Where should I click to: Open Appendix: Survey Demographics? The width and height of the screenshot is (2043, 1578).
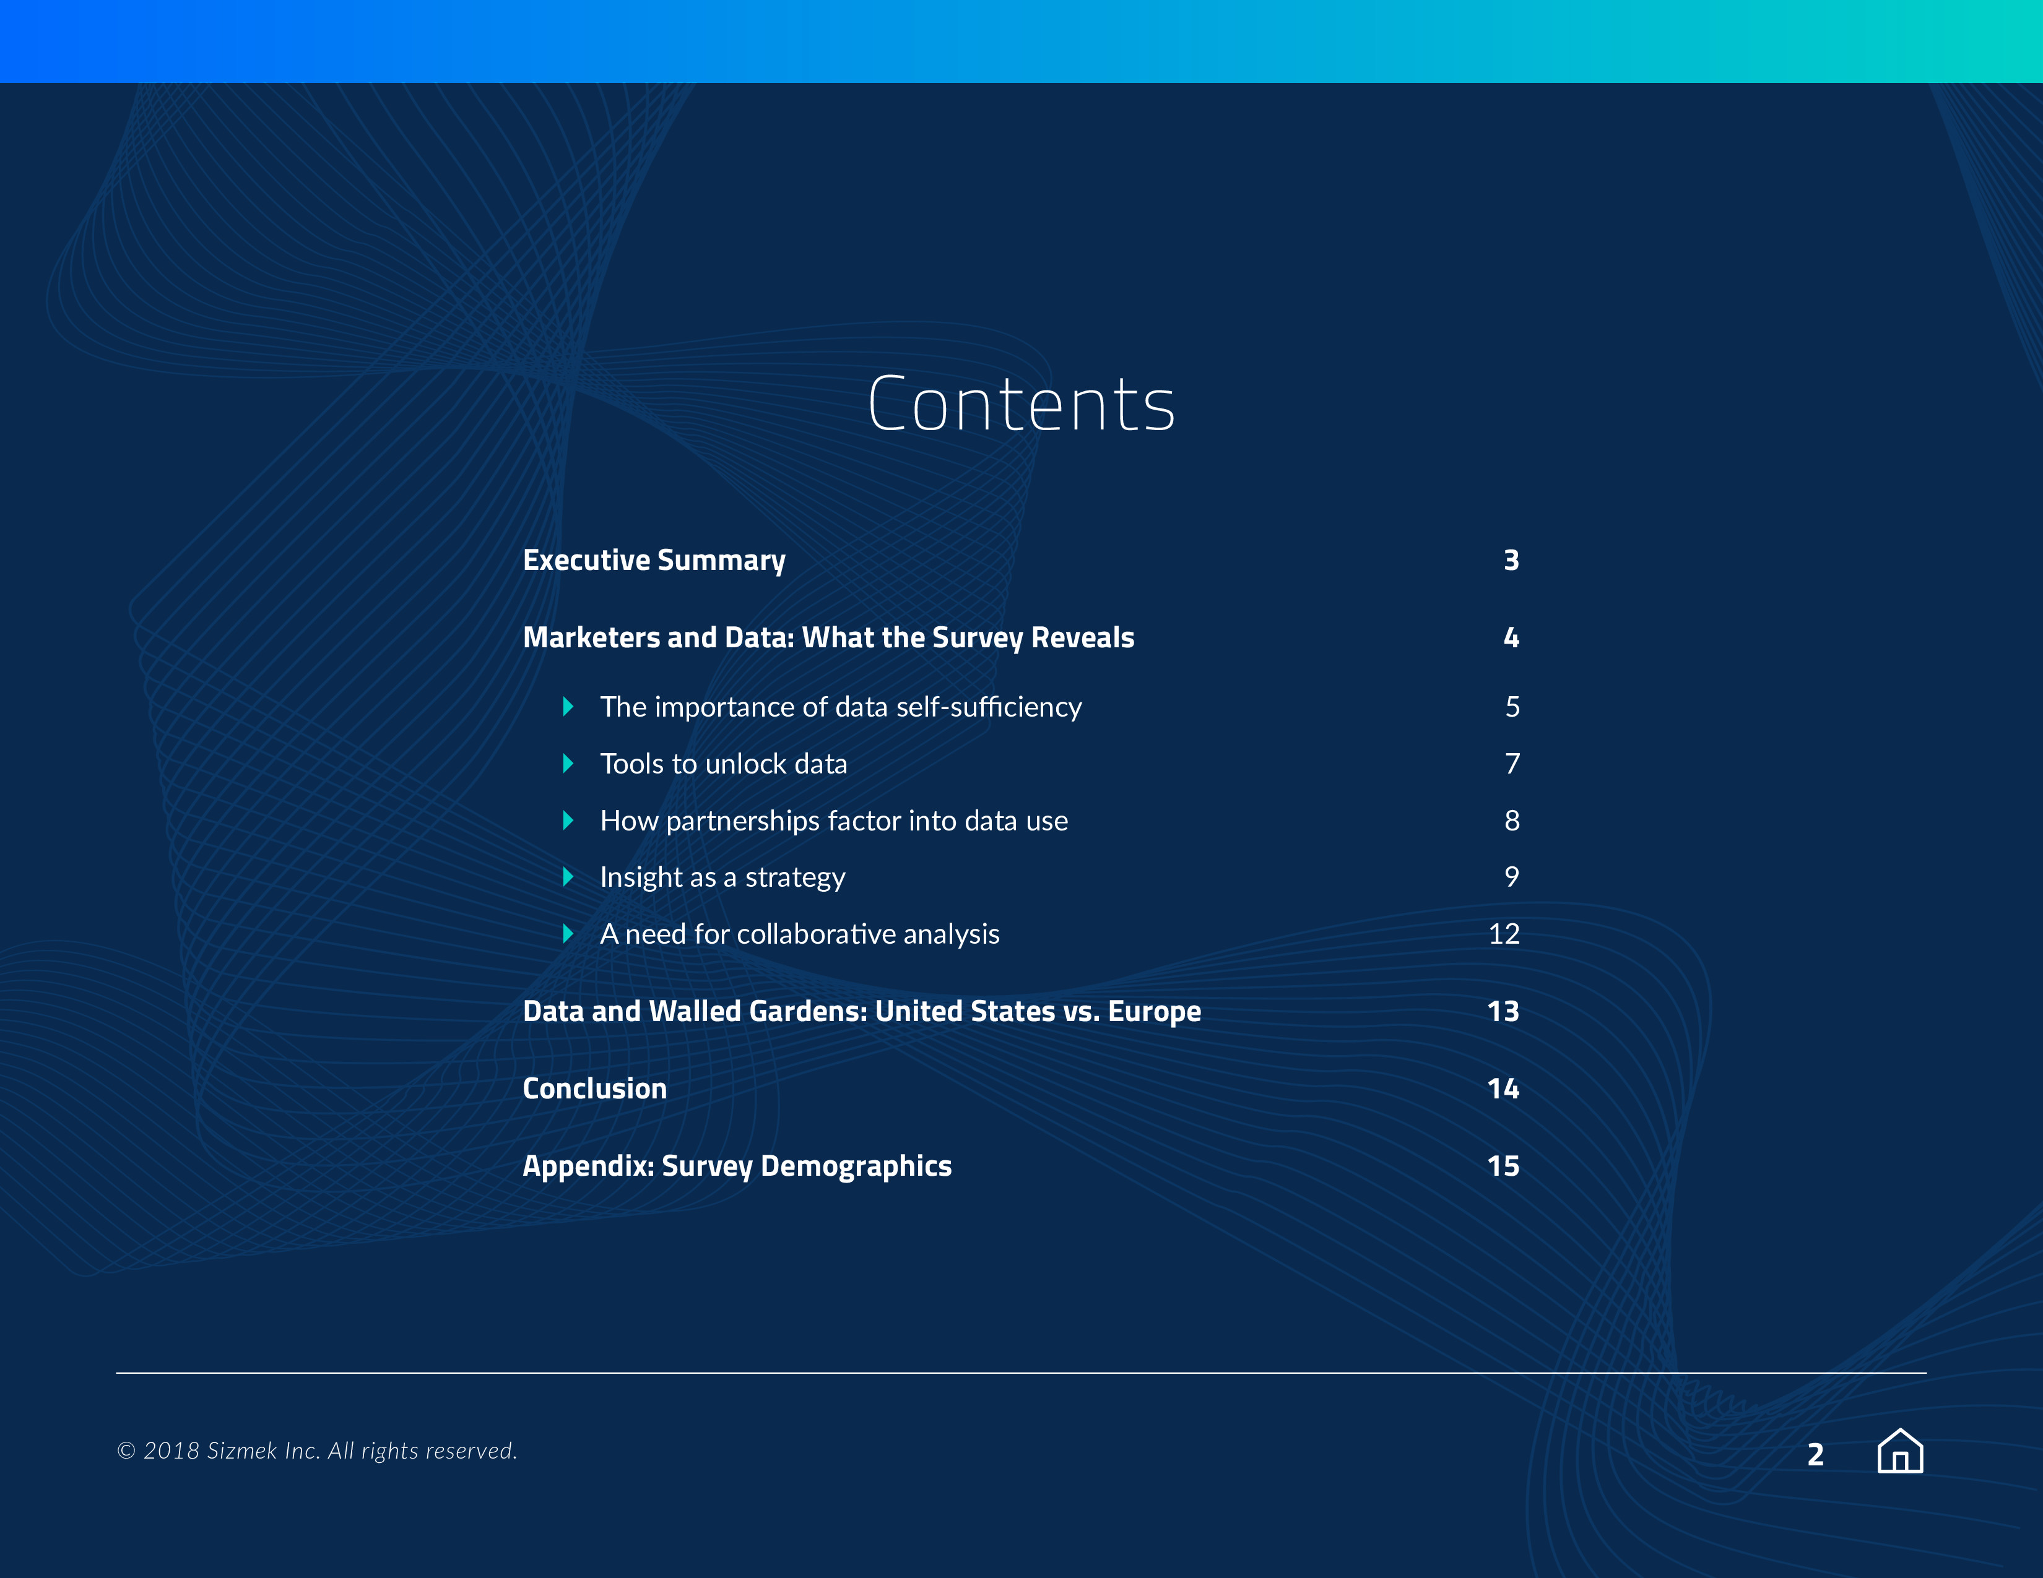click(x=737, y=1166)
